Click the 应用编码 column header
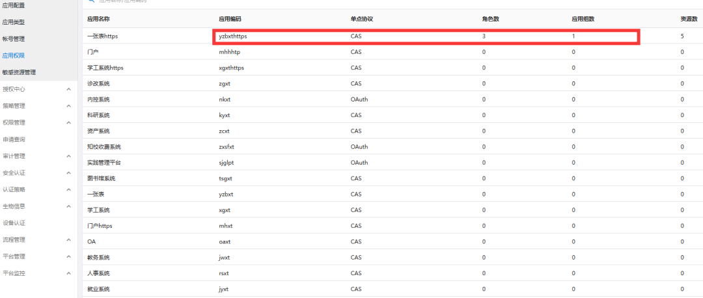 tap(230, 20)
